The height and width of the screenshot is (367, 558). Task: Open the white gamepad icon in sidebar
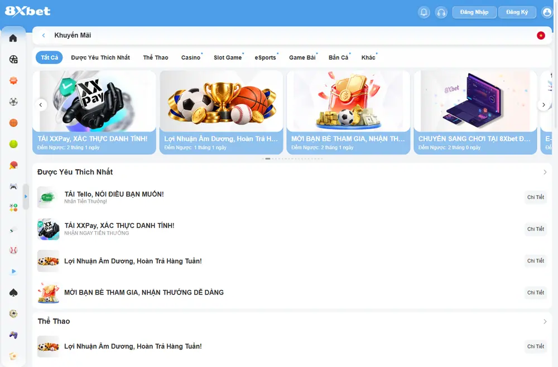pos(13,187)
